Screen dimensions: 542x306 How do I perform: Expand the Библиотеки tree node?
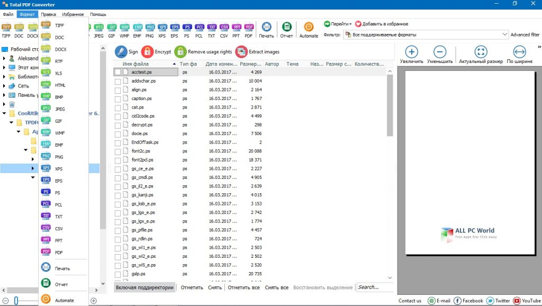pos(4,77)
